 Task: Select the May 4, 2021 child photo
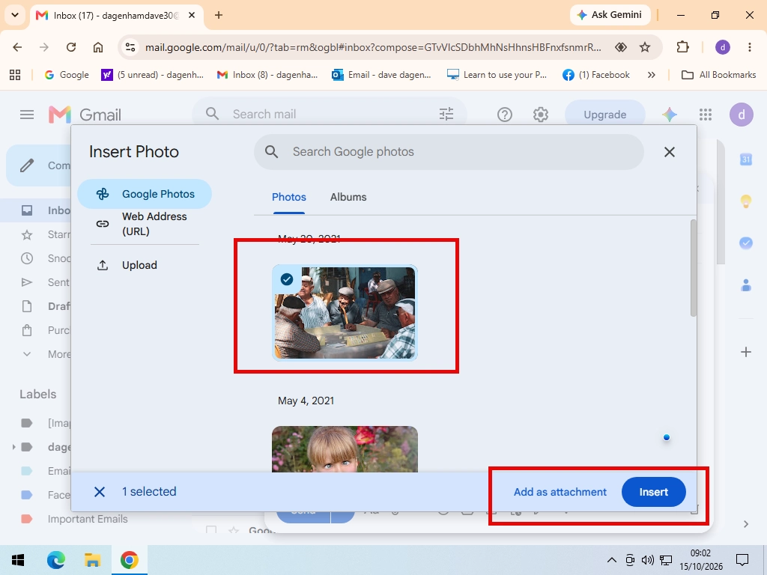[345, 449]
